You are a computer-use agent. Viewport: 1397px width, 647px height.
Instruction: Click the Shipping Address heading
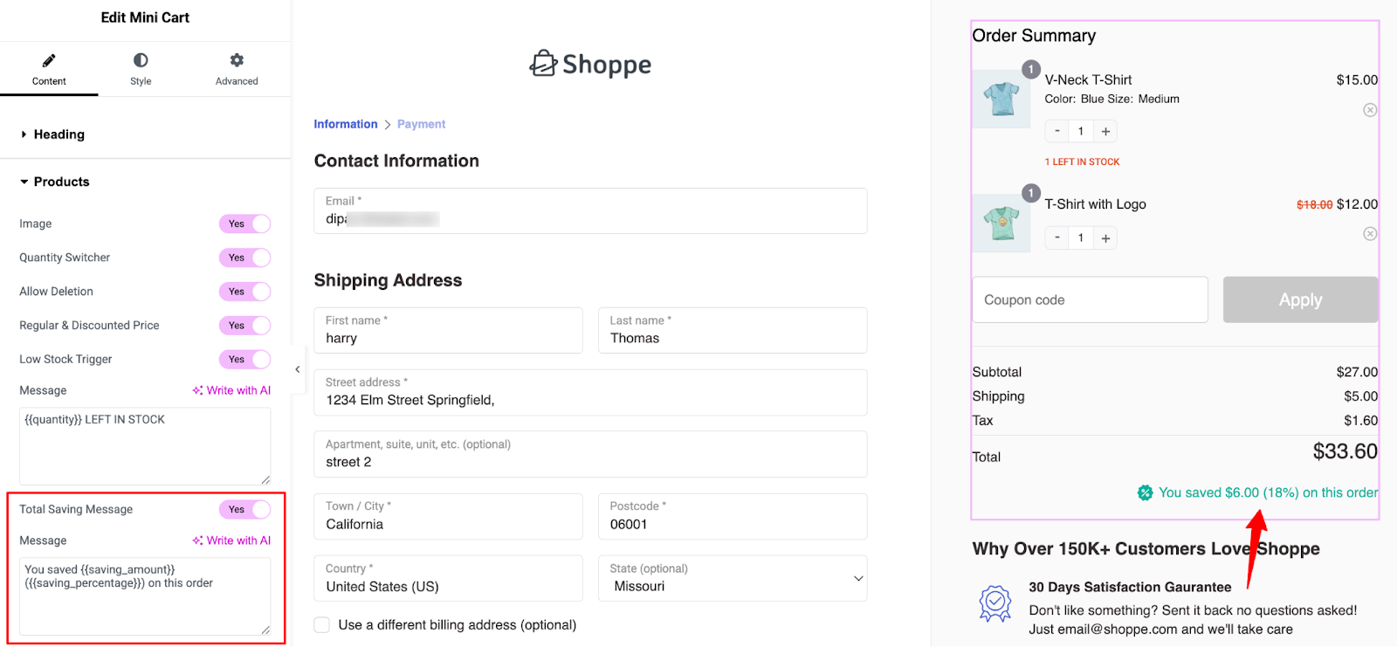click(x=388, y=280)
